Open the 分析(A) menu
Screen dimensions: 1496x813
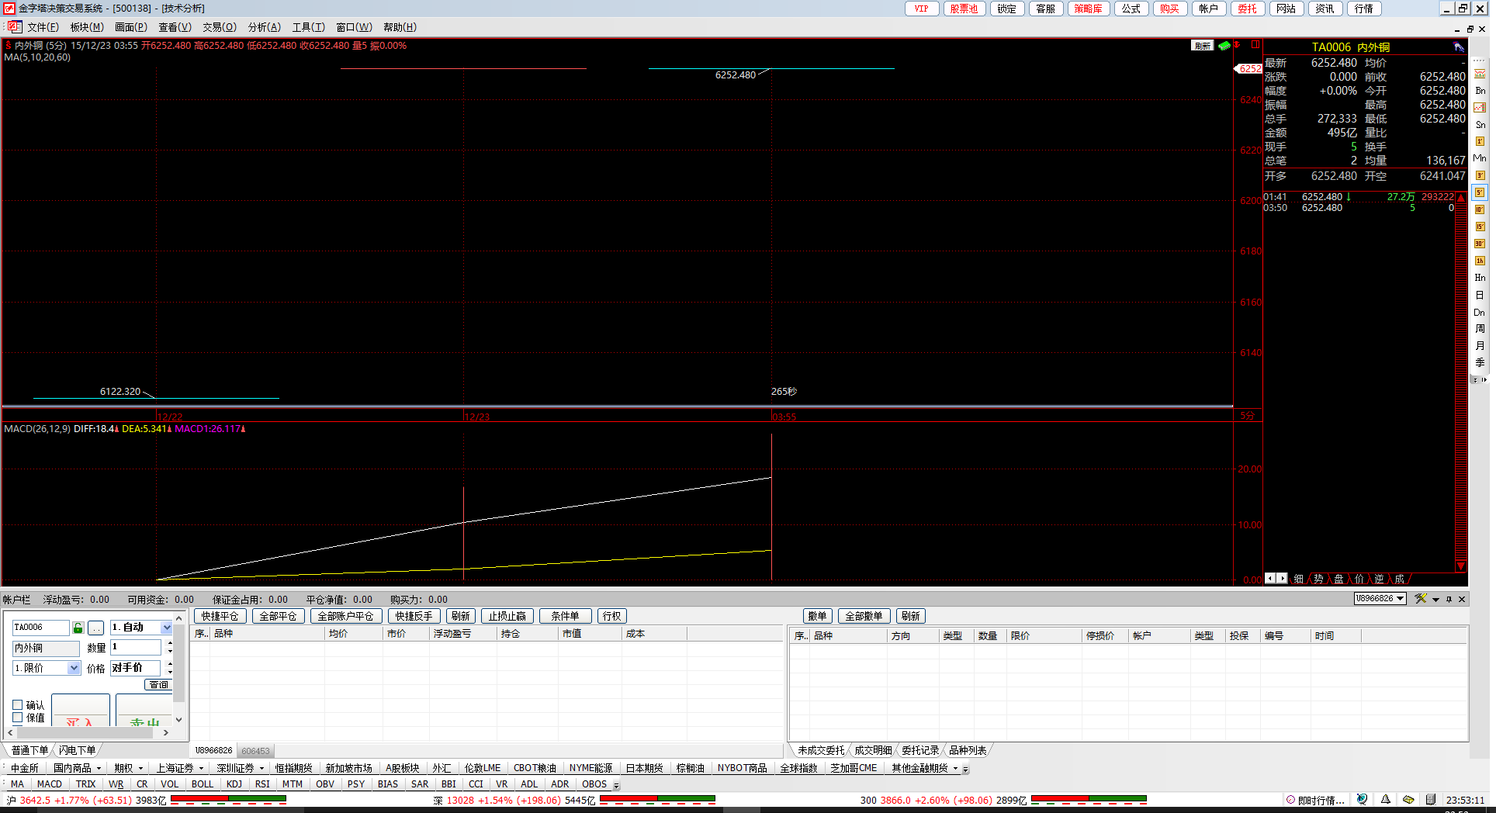[264, 27]
